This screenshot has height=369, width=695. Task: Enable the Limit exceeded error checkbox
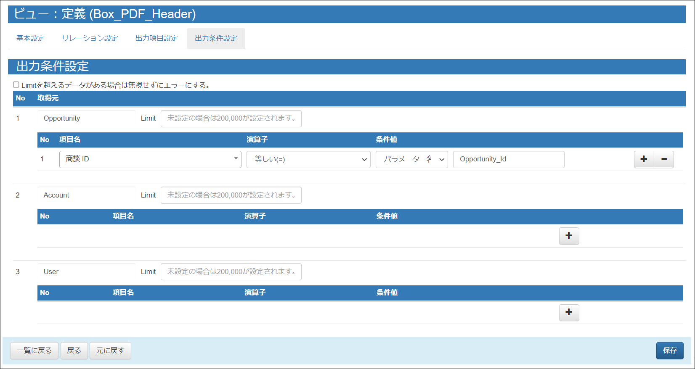(x=16, y=85)
